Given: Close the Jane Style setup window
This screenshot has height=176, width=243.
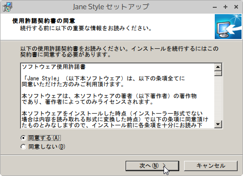Looking at the screenshot, I should point(236,7).
